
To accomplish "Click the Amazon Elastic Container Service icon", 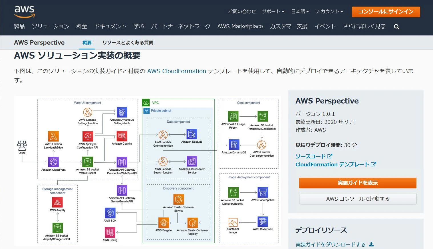I will click(x=179, y=199).
